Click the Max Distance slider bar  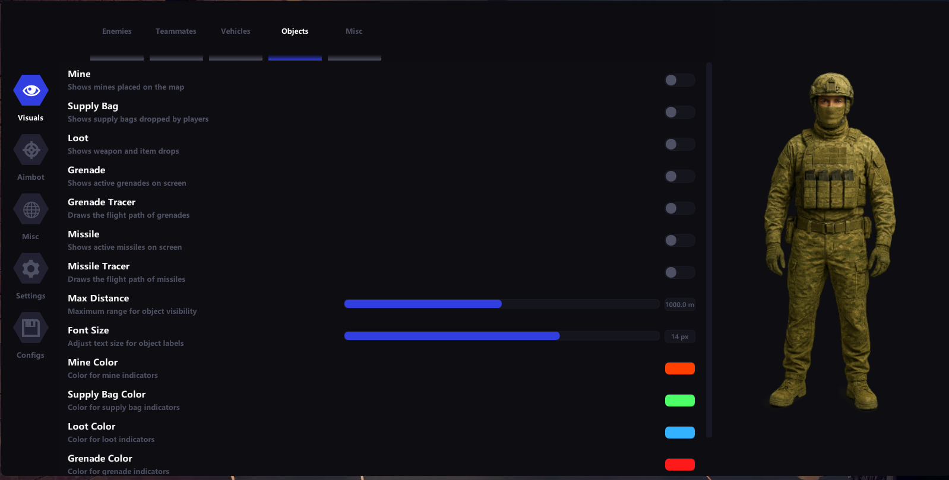501,304
